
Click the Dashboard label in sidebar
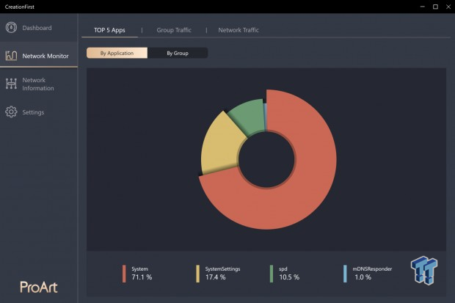37,28
